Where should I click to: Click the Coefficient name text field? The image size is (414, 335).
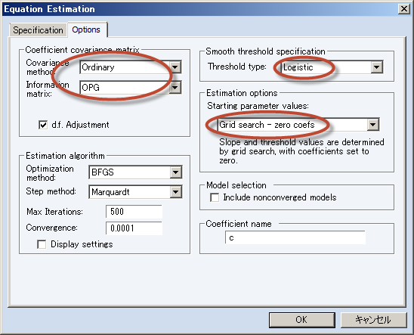[x=295, y=237]
